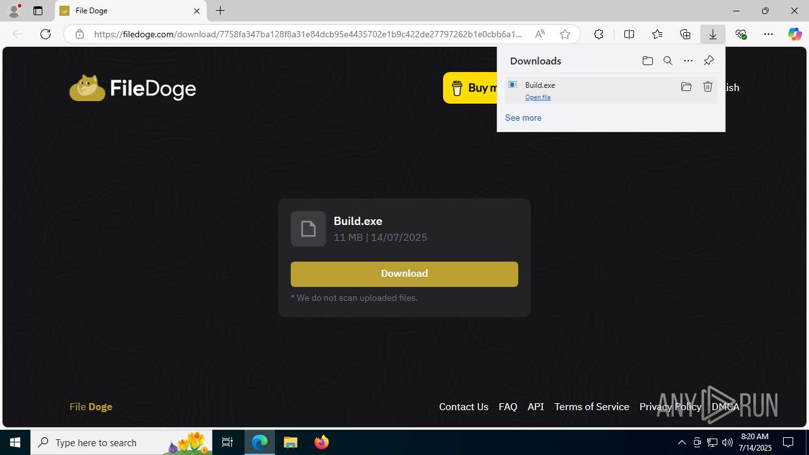Open Privacy Policy link
The image size is (809, 455).
point(670,407)
